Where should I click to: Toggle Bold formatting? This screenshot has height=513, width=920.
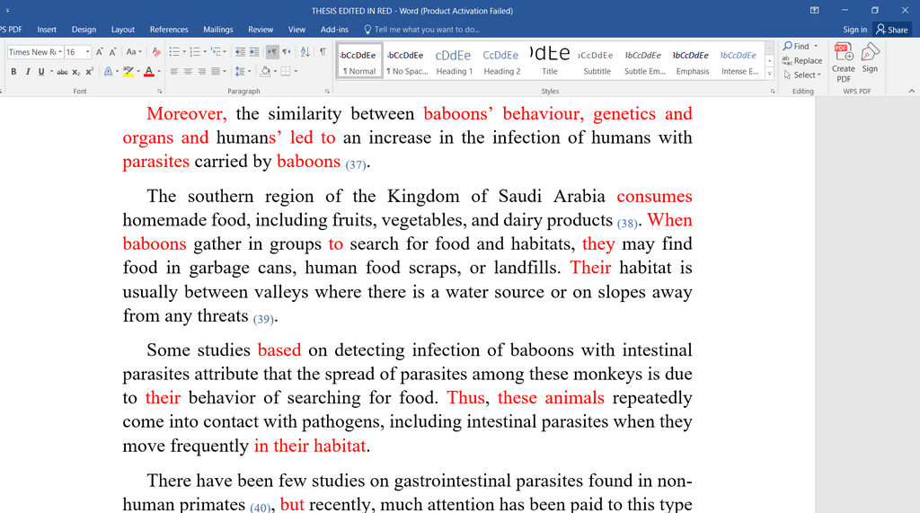pos(13,72)
